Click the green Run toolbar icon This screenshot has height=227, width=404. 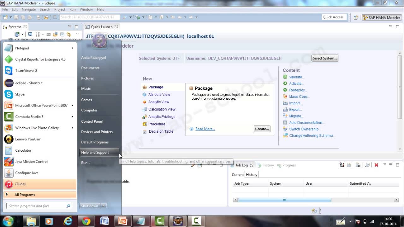click(x=138, y=17)
